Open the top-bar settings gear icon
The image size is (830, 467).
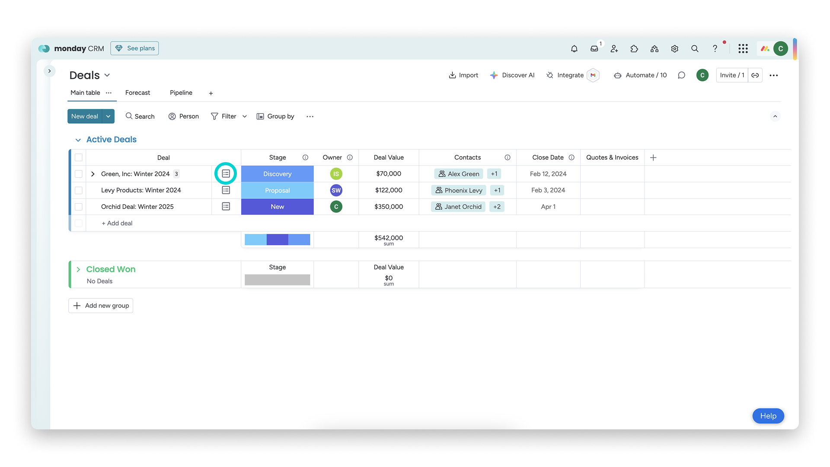point(674,49)
